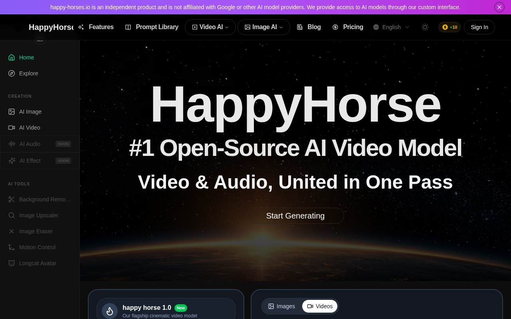
Task: Dismiss the purple disclaimer banner
Action: [499, 7]
